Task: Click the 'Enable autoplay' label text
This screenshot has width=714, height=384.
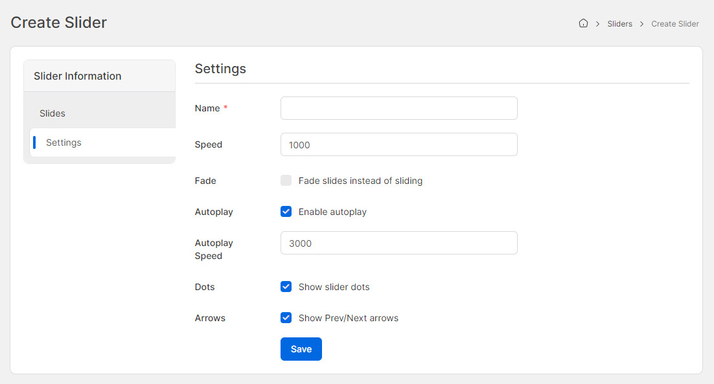Action: coord(332,212)
